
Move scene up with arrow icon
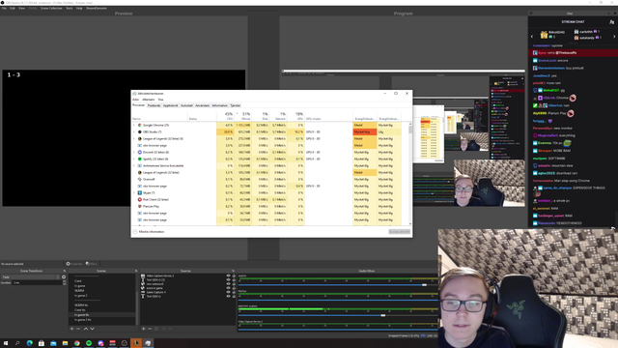coord(86,329)
